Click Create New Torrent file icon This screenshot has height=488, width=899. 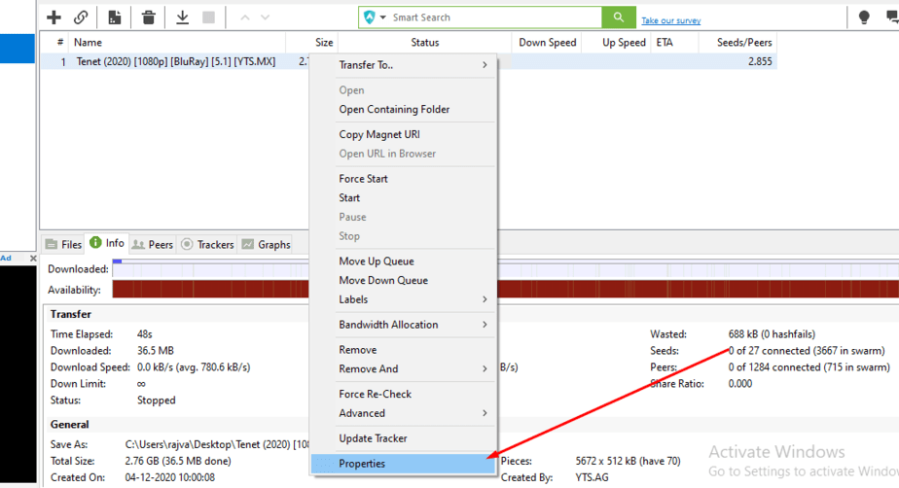click(x=115, y=17)
